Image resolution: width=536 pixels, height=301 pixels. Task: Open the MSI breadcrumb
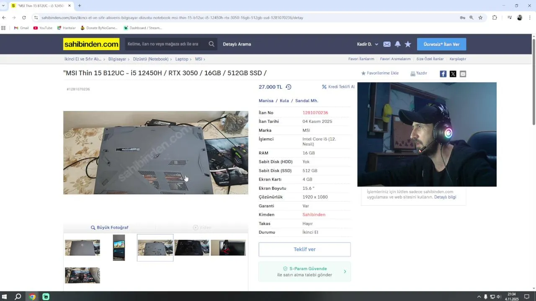click(198, 59)
